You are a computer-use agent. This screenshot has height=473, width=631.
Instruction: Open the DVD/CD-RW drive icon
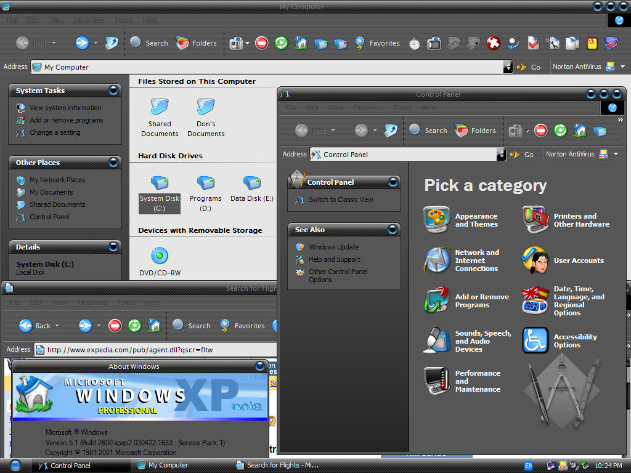160,256
